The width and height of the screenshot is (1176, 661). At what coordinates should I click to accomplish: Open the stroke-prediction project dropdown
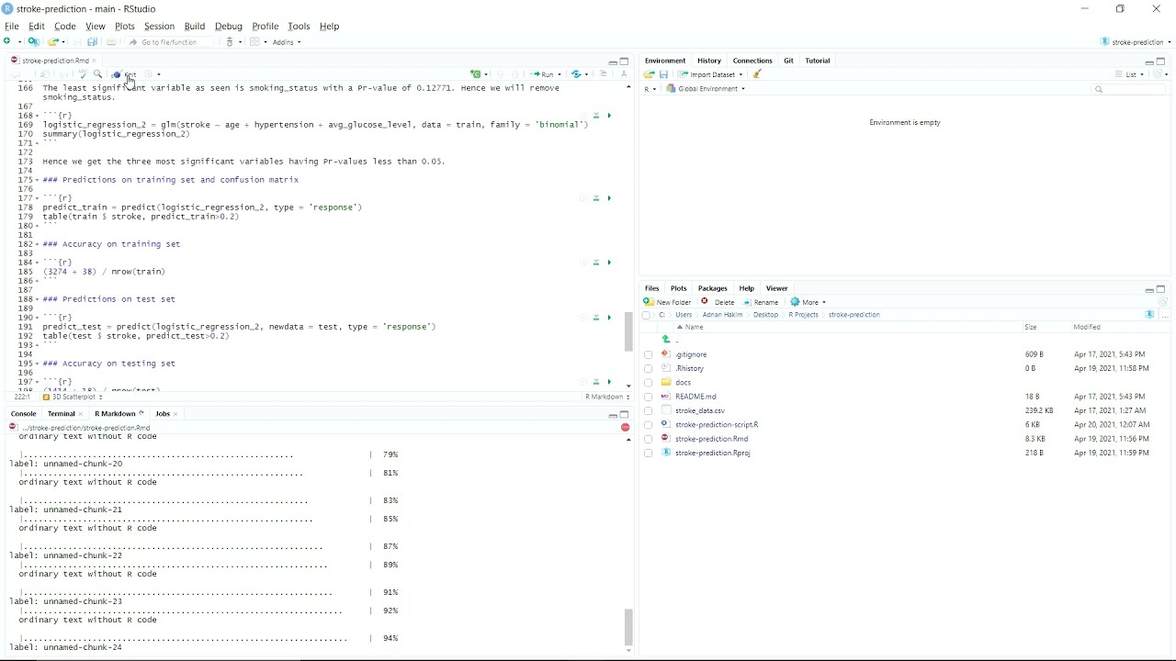(1136, 42)
